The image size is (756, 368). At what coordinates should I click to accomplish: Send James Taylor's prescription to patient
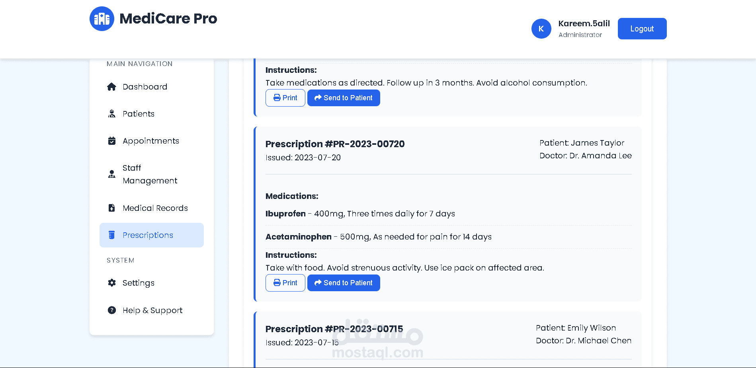pyautogui.click(x=344, y=283)
